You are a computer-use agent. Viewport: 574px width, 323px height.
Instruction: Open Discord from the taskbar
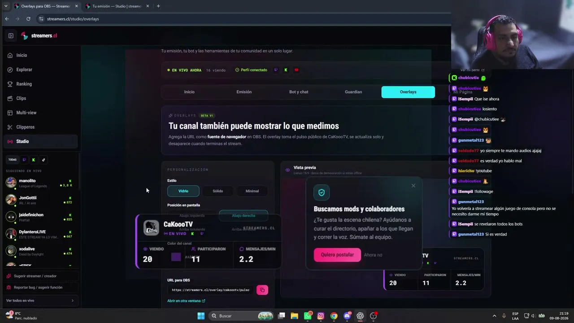[347, 316]
